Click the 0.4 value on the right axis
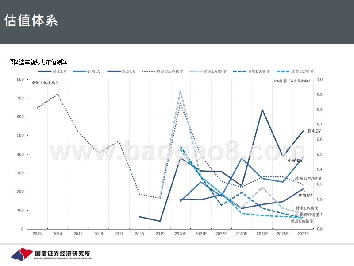Screen dimensions: 354x266 click(x=319, y=169)
